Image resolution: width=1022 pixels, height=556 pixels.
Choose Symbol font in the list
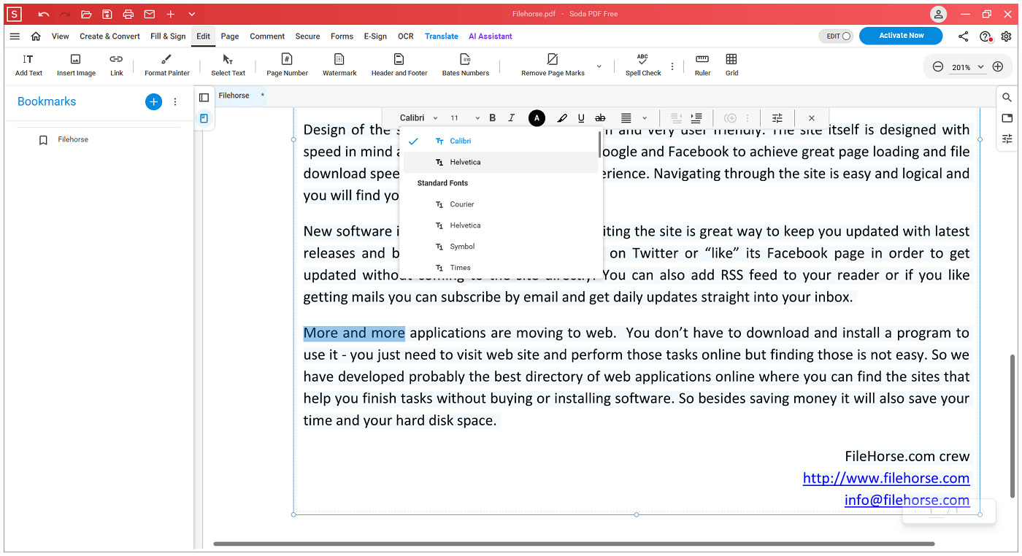499,247
